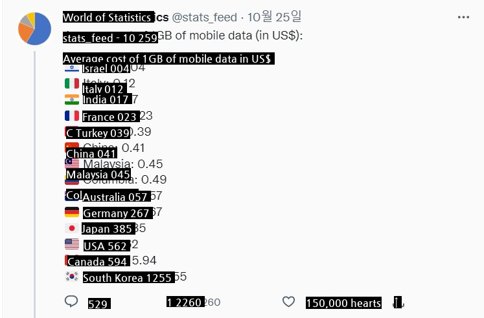Image resolution: width=484 pixels, height=318 pixels.
Task: Click the Israel flag icon
Action: click(x=71, y=68)
